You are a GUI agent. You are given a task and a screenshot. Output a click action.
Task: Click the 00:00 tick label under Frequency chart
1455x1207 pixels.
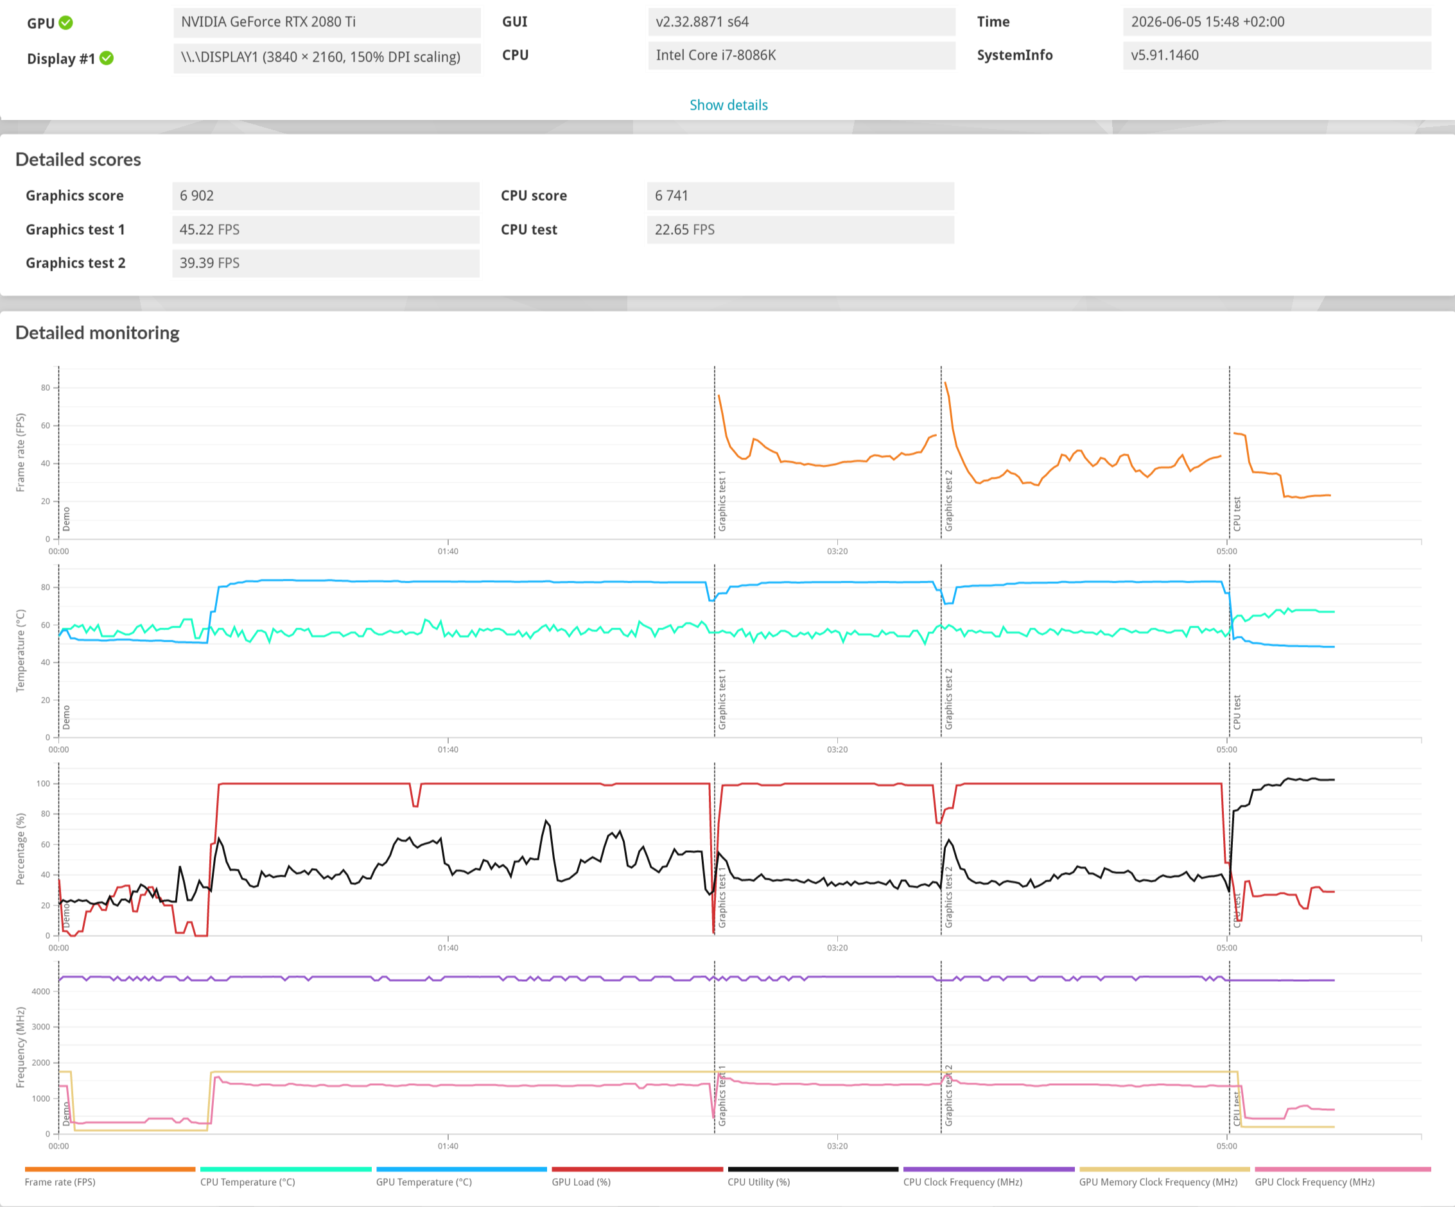tap(59, 1146)
